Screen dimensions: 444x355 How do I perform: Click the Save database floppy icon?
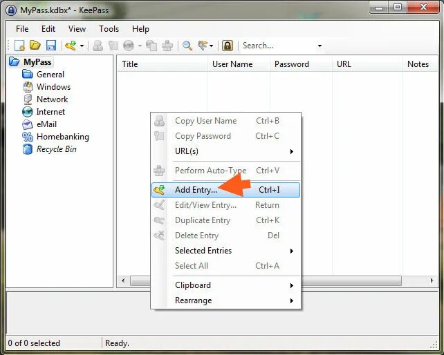(51, 46)
